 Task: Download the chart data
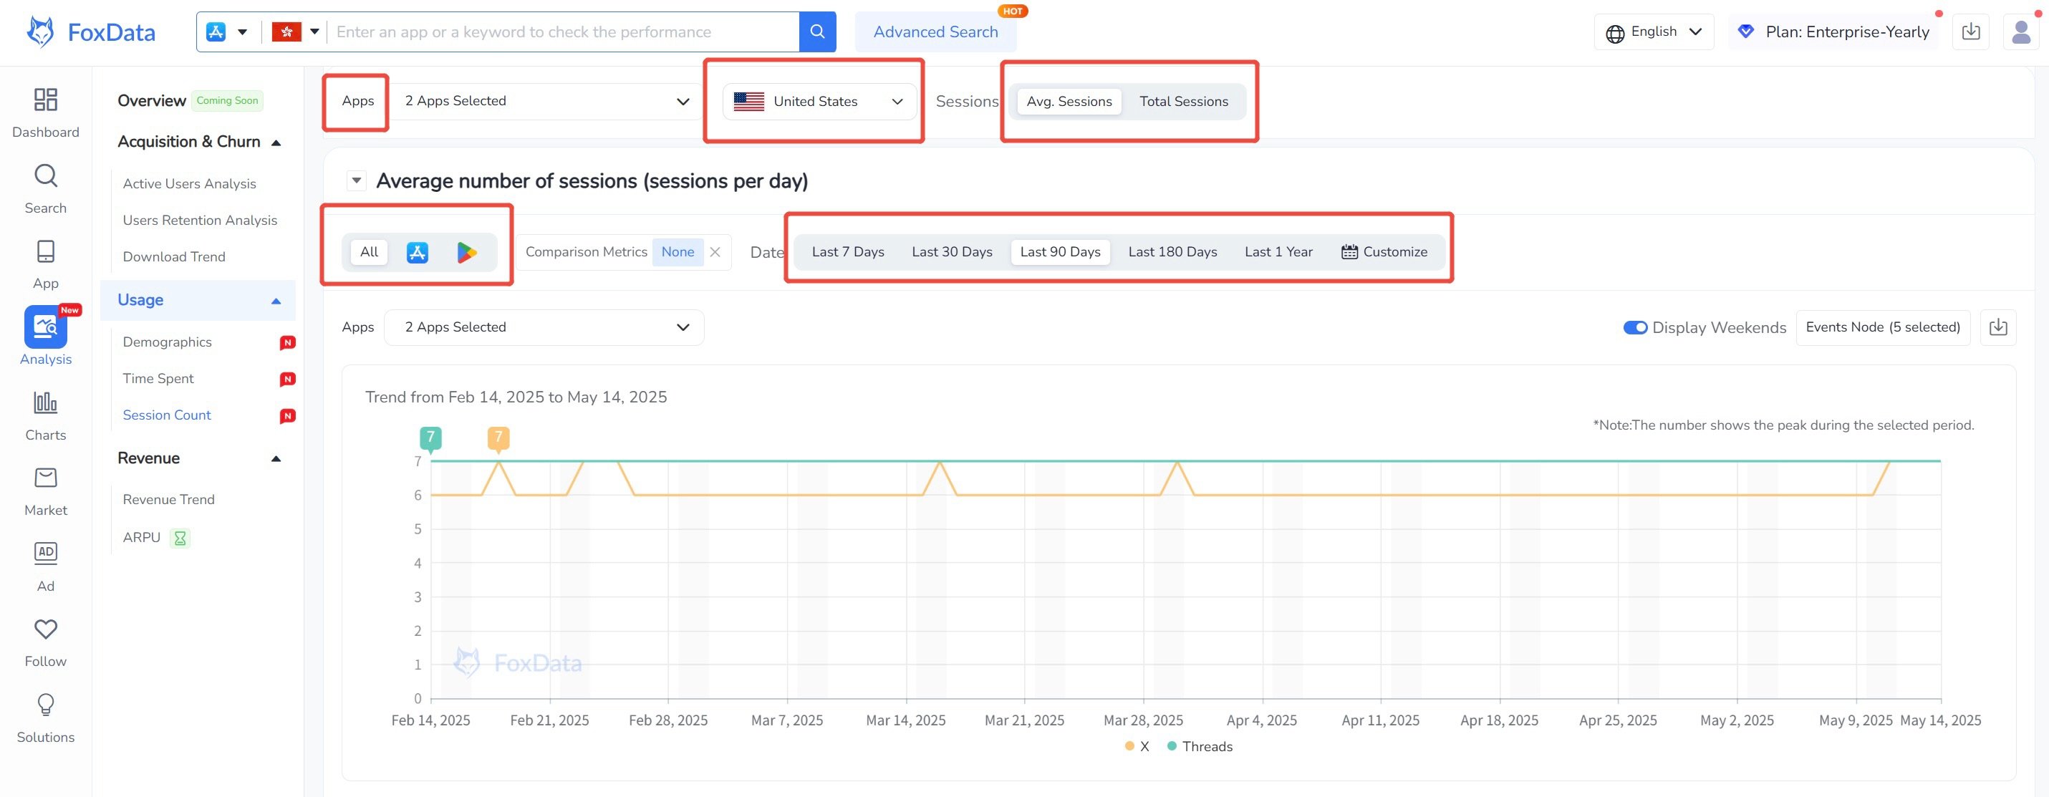pyautogui.click(x=1998, y=328)
